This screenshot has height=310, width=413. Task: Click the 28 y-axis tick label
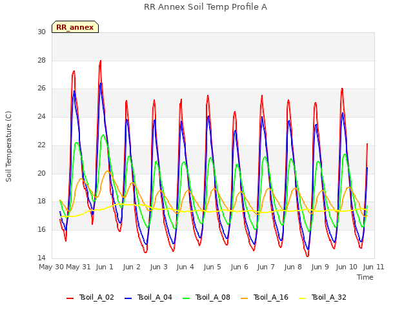click(x=41, y=60)
